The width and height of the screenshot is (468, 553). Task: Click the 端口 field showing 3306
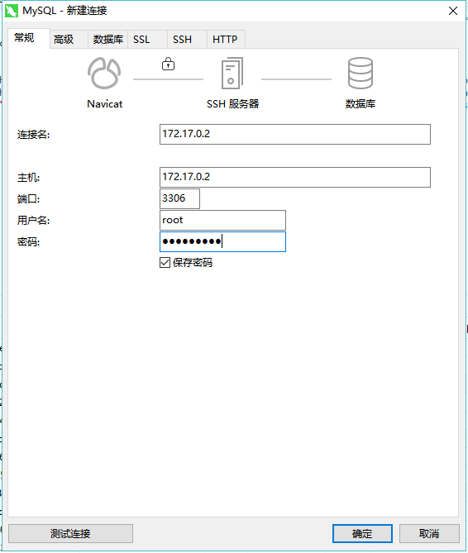179,198
